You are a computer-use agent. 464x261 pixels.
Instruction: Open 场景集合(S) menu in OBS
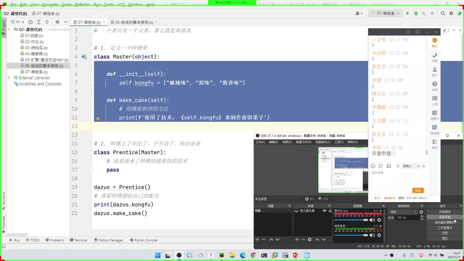[x=323, y=142]
